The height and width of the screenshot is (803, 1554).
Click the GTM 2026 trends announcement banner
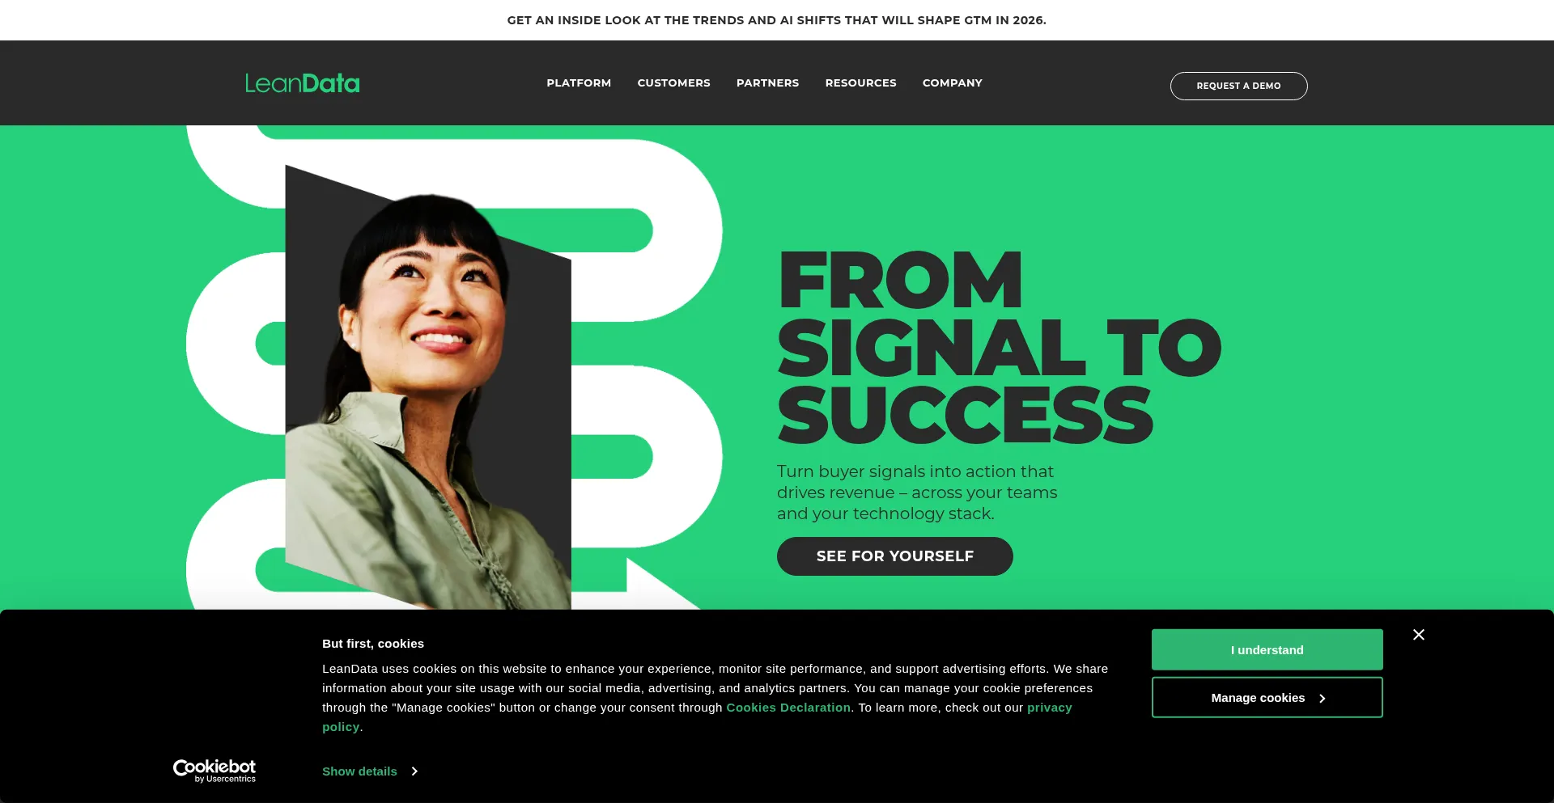click(x=776, y=20)
